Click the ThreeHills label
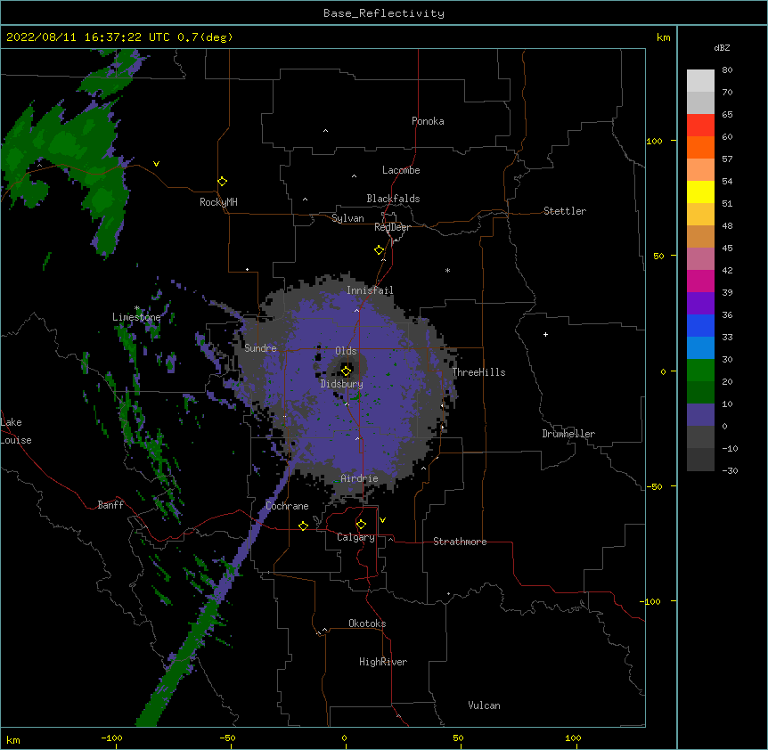Image resolution: width=768 pixels, height=750 pixels. tap(478, 372)
